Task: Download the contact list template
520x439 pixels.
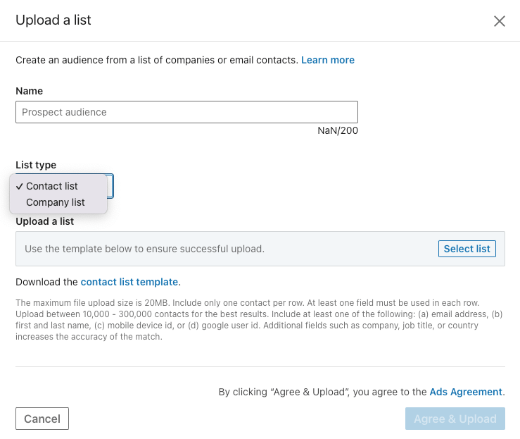Action: pos(129,282)
